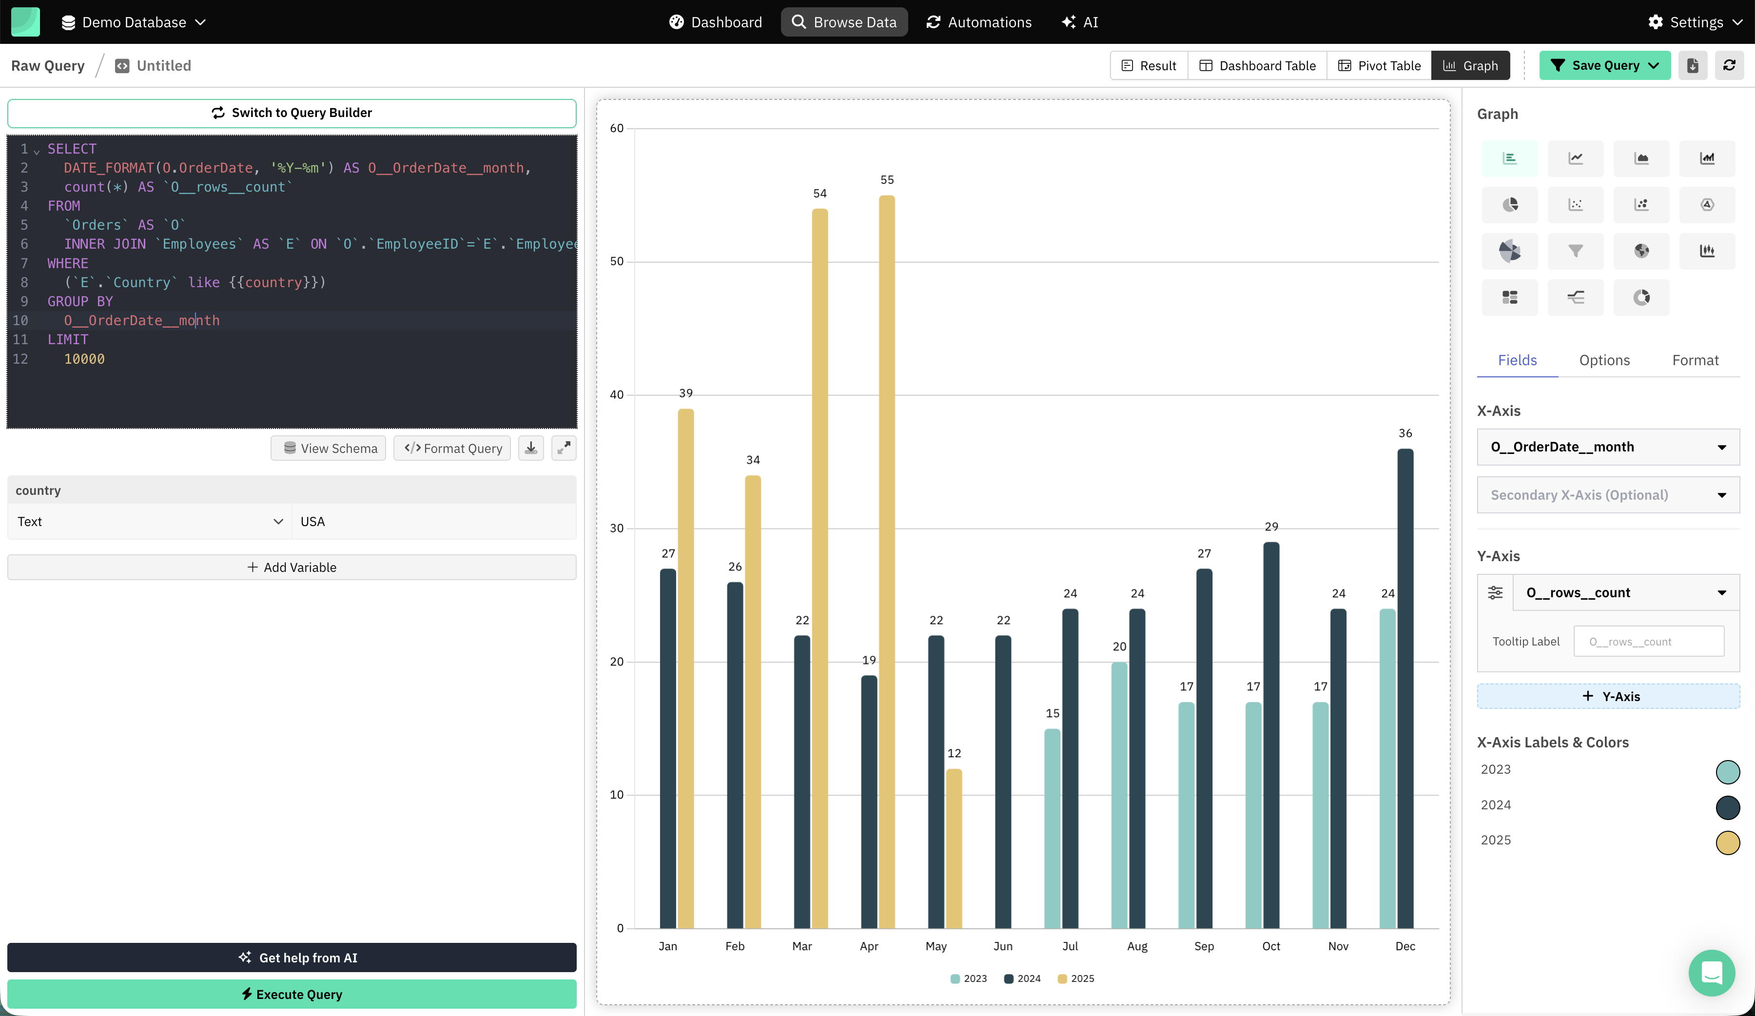1755x1016 pixels.
Task: Choose the scatter plot chart type
Action: tap(1575, 205)
